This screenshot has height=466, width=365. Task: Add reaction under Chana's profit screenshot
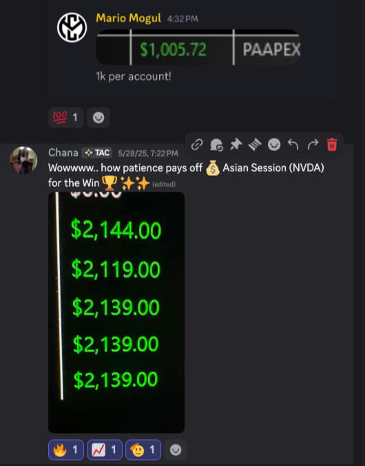tap(176, 449)
